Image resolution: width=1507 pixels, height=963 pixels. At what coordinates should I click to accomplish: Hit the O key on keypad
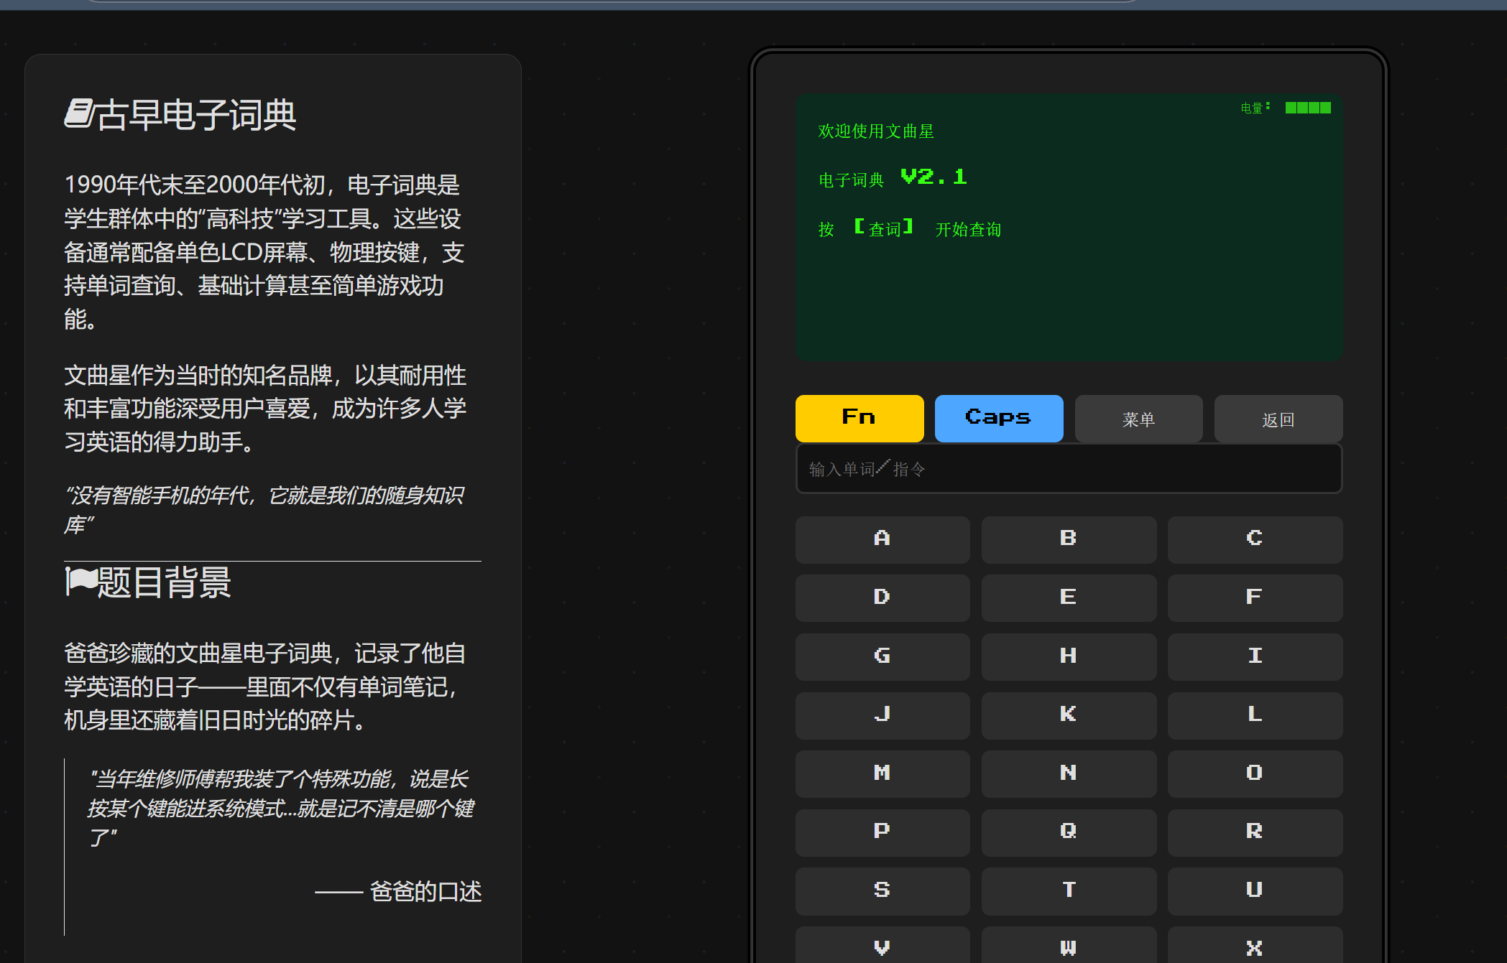coord(1254,773)
